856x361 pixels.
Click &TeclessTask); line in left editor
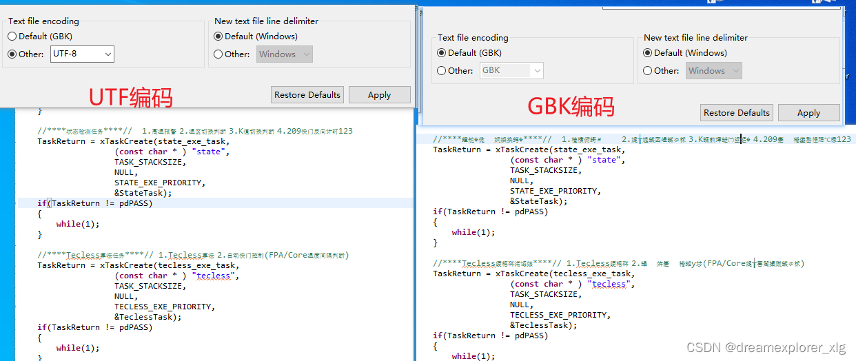[148, 317]
